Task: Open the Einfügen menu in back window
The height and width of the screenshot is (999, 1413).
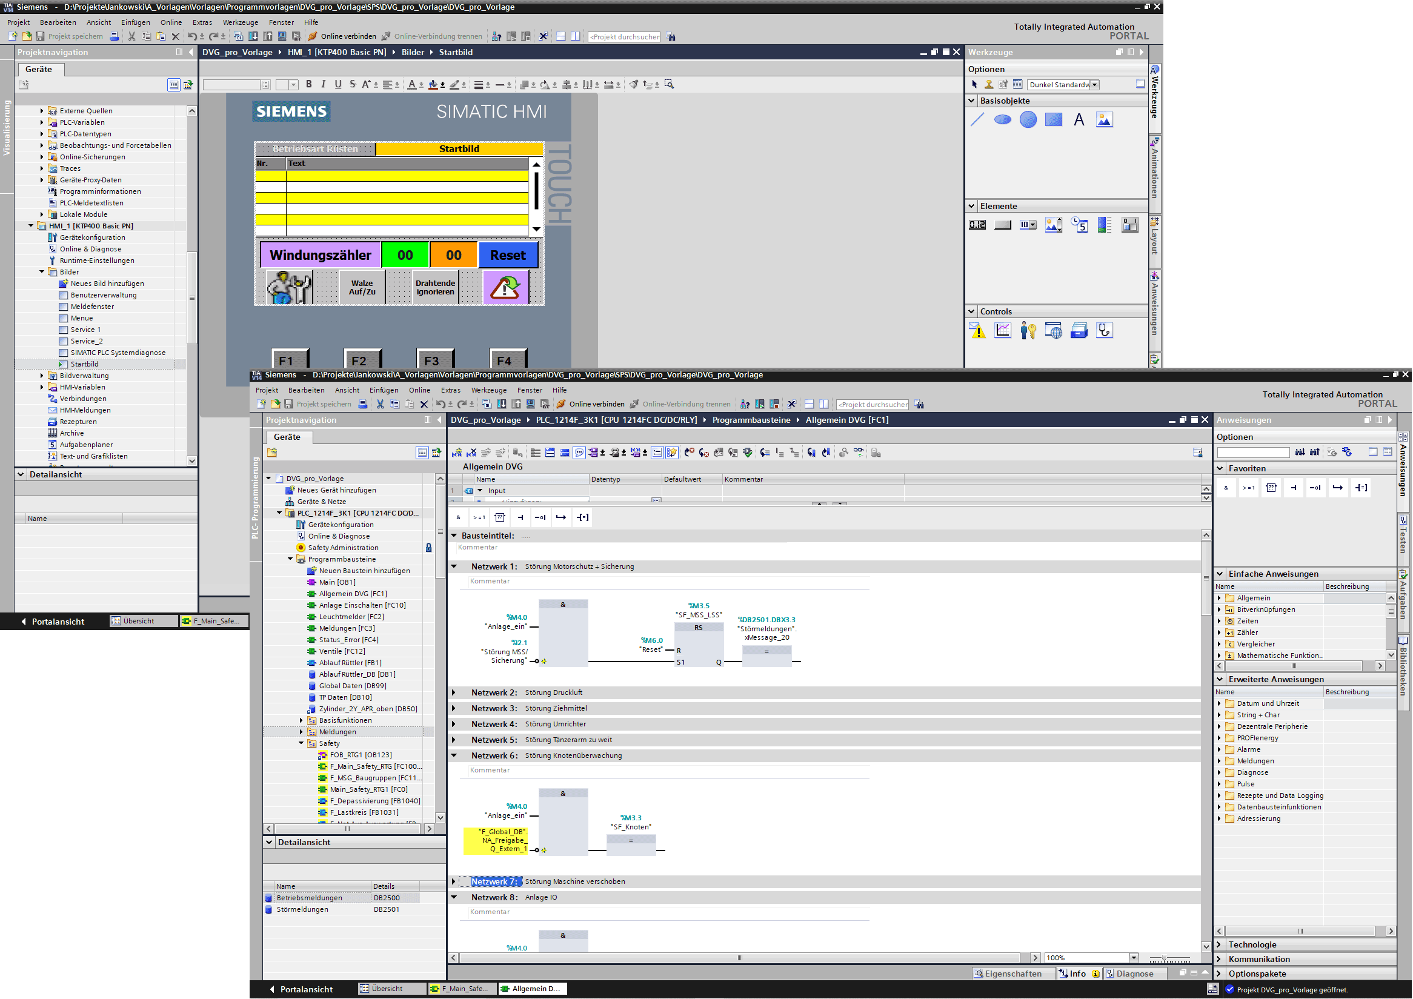Action: [x=135, y=23]
